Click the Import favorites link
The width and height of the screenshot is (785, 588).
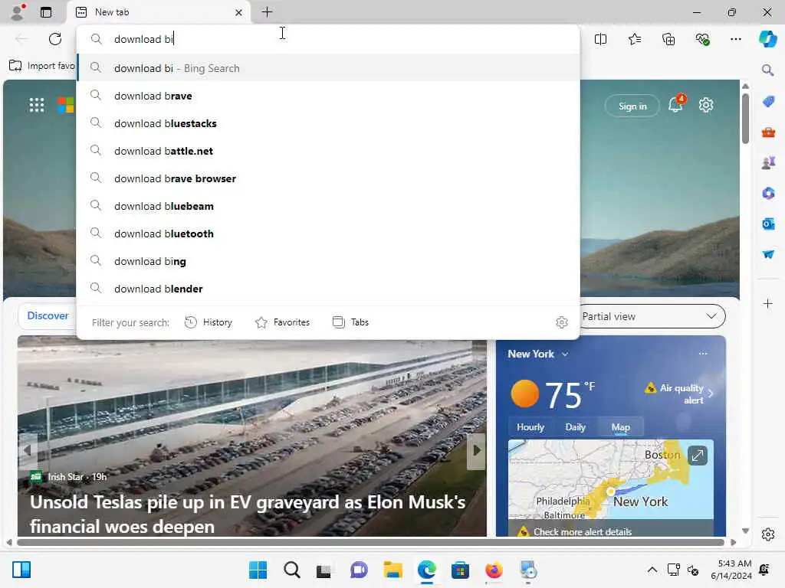tap(43, 66)
